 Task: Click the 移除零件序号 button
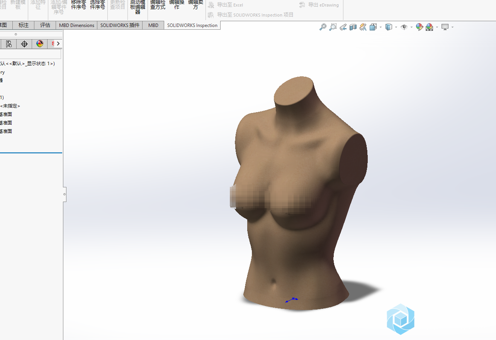78,5
